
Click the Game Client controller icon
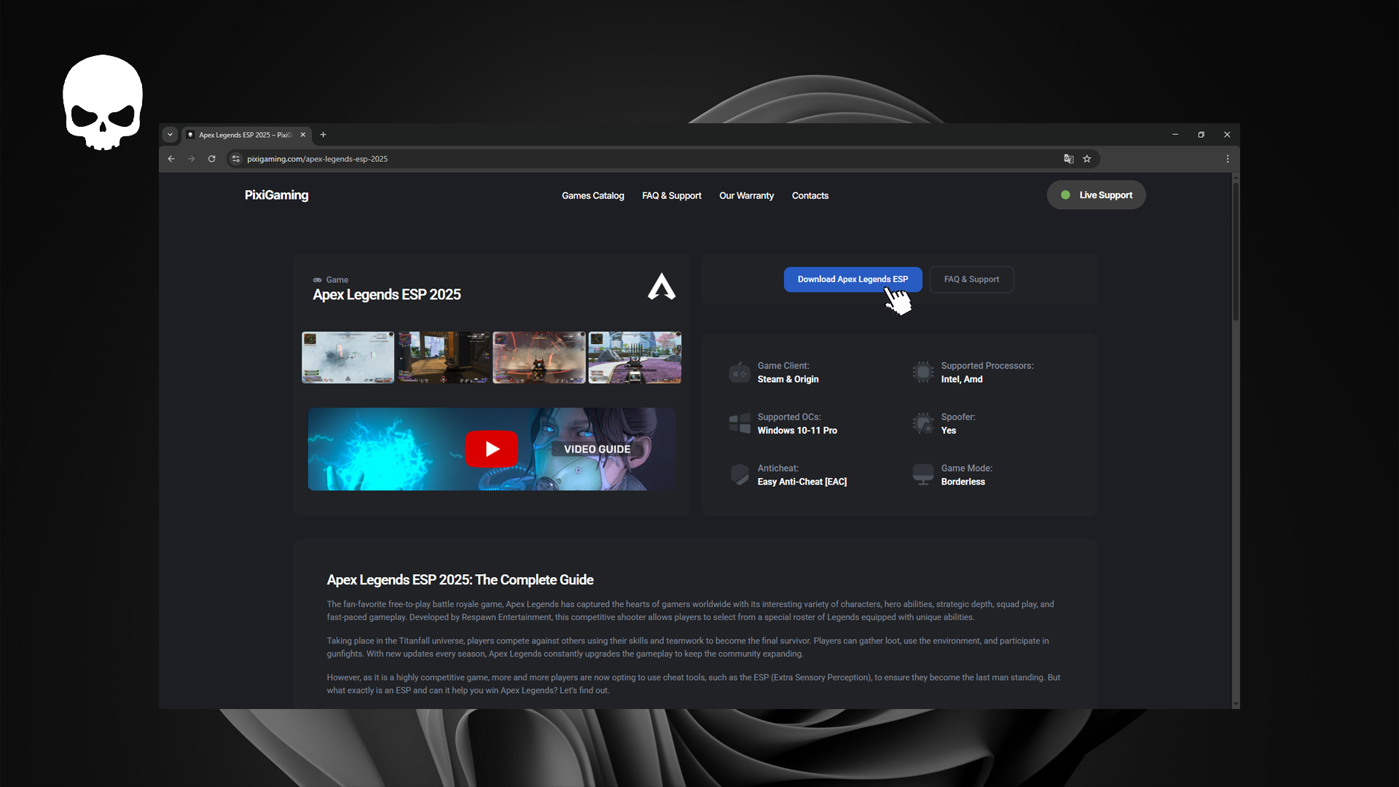(740, 372)
